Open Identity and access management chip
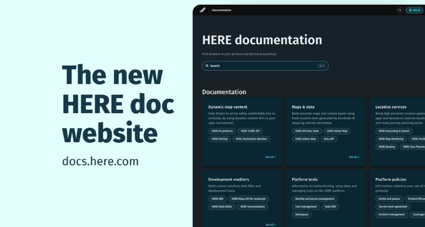The width and height of the screenshot is (425, 227). [x=314, y=199]
